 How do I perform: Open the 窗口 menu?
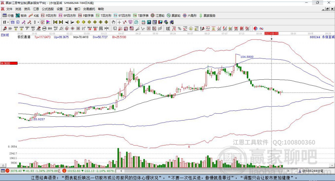point(77,9)
